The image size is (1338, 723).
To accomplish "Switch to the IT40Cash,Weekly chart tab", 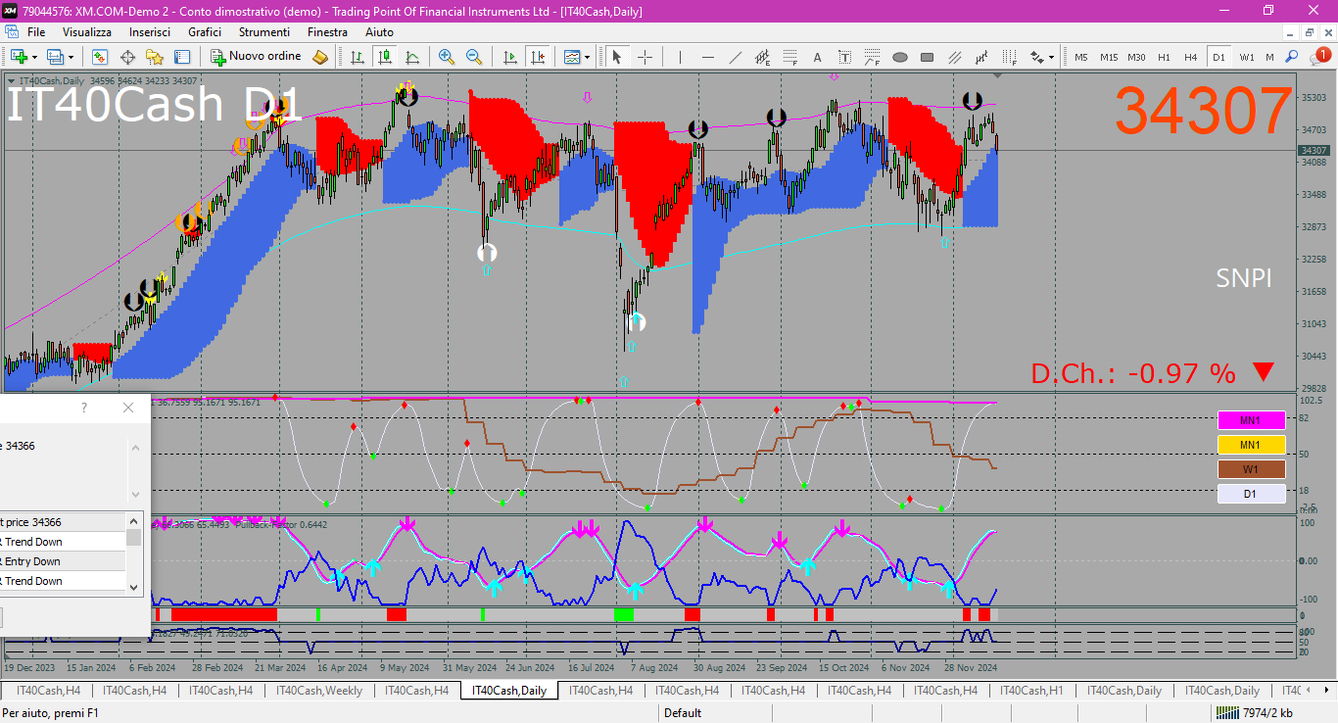I will (319, 691).
